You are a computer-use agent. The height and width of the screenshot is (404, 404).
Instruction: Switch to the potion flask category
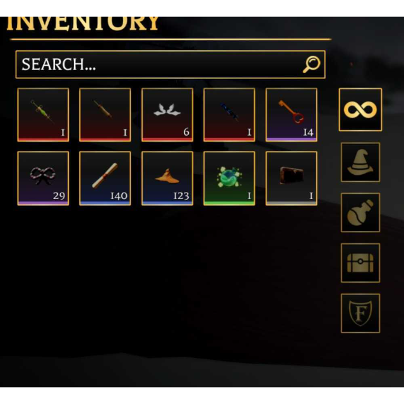(360, 212)
